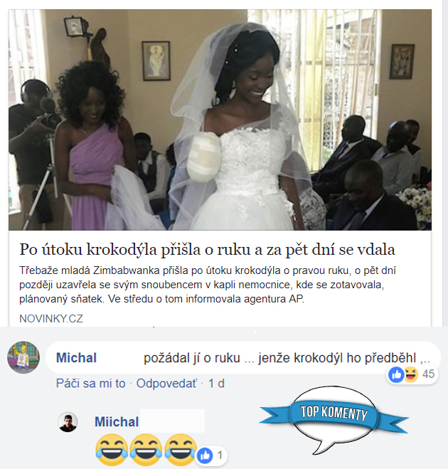Image resolution: width=448 pixels, height=469 pixels.
Task: Click "Páči sa mi to" under Michal's comment
Action: (91, 384)
